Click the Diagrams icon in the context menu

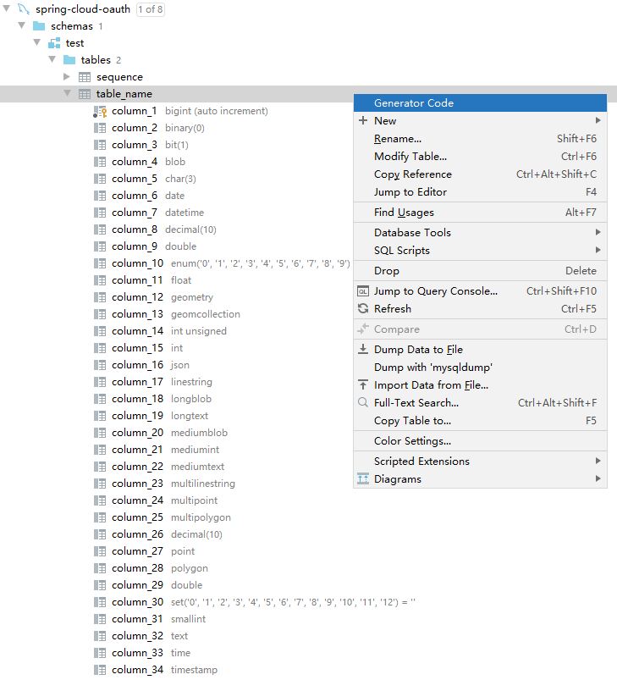[363, 478]
